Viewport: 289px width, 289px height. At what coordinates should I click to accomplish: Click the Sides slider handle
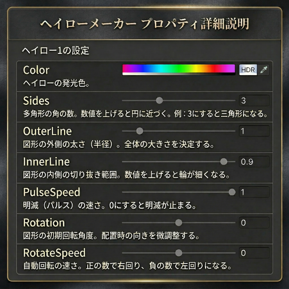click(x=159, y=100)
